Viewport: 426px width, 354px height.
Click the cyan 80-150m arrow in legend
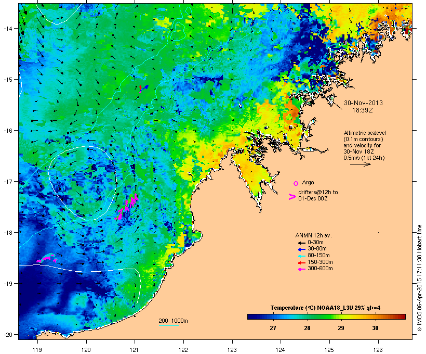[x=301, y=256]
